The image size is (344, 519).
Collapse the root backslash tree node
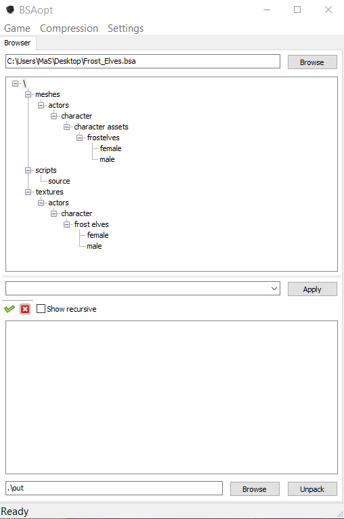(15, 83)
